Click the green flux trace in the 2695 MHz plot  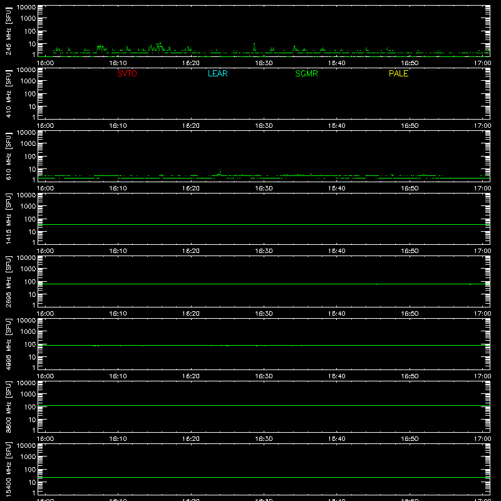[264, 284]
